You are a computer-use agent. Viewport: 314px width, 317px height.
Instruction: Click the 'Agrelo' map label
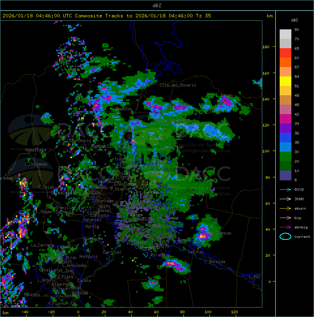click(92, 226)
